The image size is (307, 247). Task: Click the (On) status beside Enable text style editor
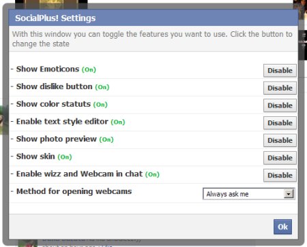coord(118,122)
